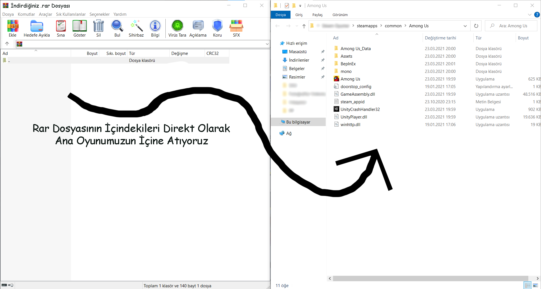Open the Dosya tab in Explorer

[281, 15]
